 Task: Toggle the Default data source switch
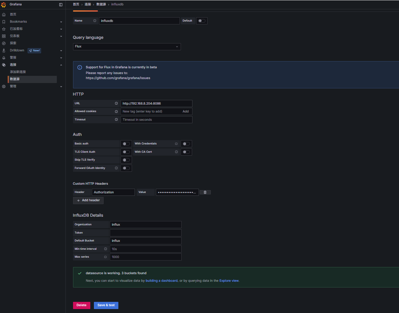coord(201,21)
